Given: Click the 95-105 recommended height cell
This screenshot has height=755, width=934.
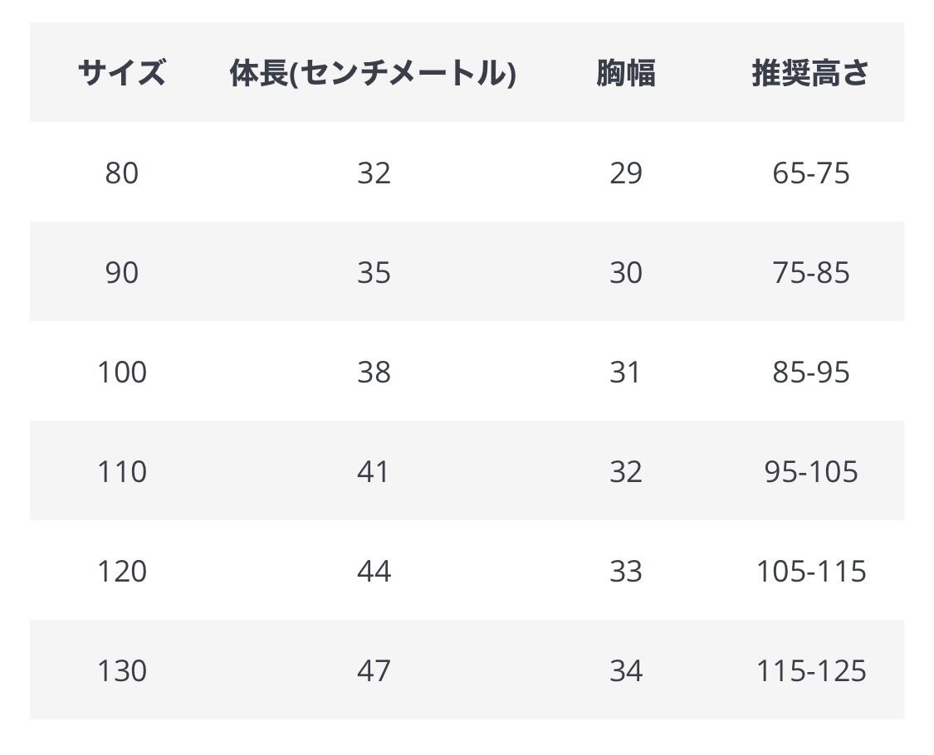Looking at the screenshot, I should [x=810, y=471].
